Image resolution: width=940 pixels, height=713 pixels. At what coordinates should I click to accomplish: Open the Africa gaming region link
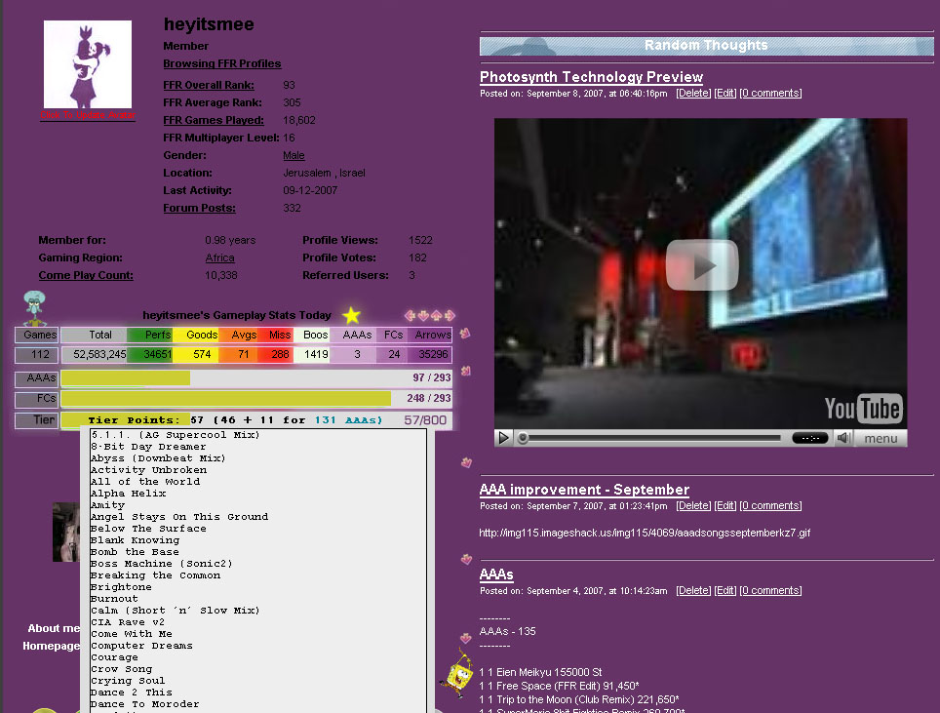pos(220,257)
